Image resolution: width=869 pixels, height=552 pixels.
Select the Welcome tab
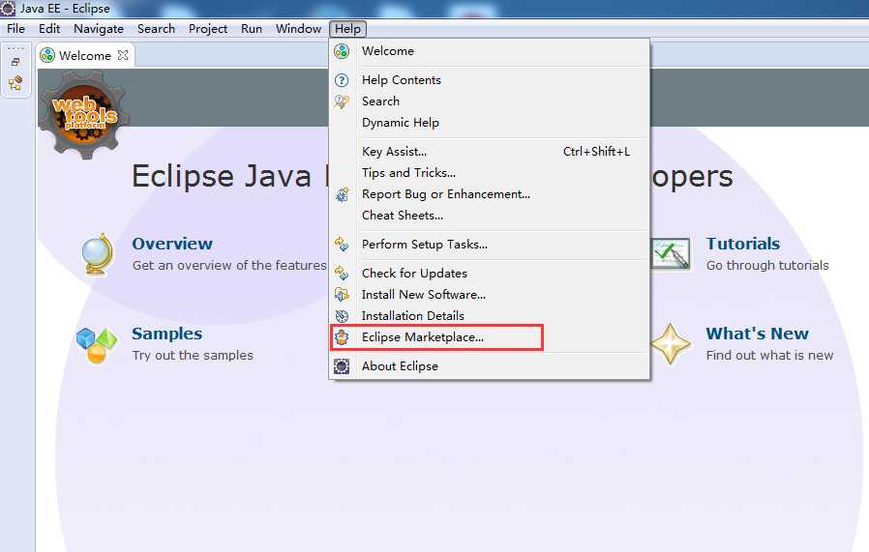coord(85,55)
